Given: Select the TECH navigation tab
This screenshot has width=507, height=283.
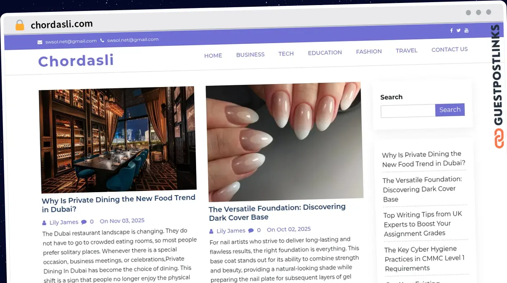Looking at the screenshot, I should [286, 54].
